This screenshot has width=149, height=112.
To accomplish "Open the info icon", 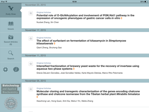I will (16, 69).
